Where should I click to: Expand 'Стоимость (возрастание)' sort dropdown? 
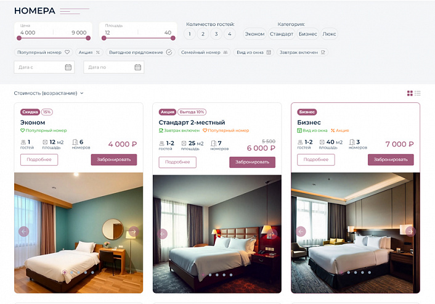[x=49, y=93]
